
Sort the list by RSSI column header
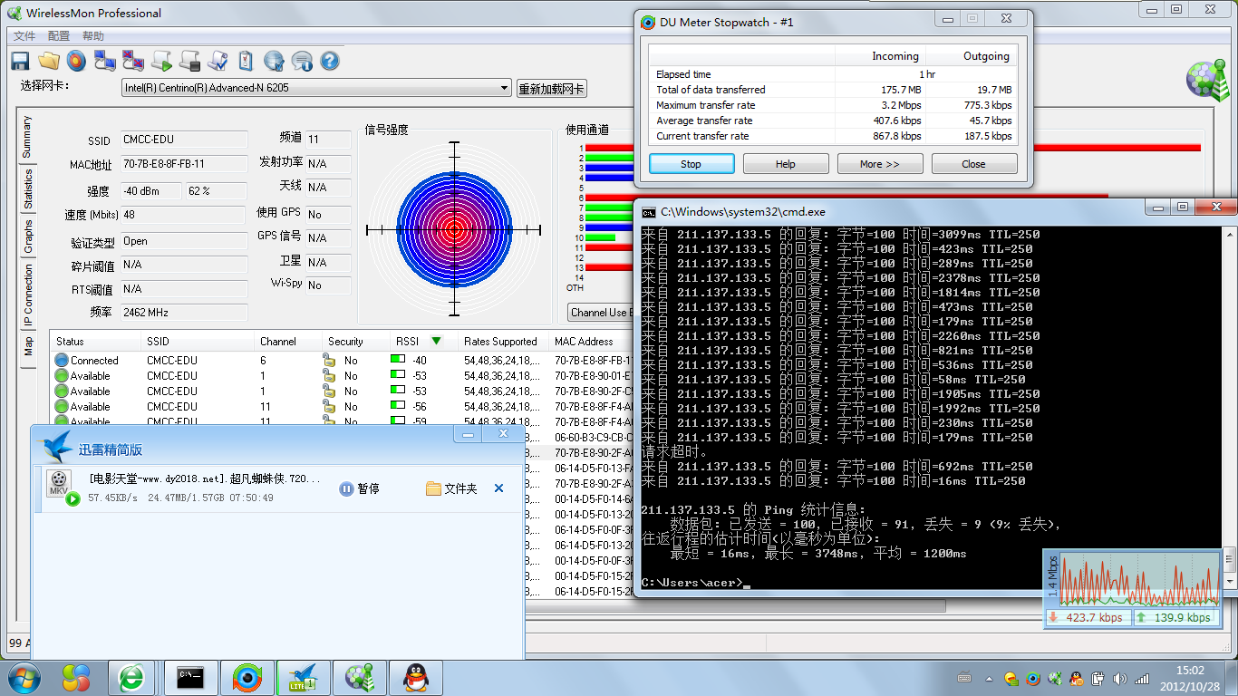[x=408, y=342]
